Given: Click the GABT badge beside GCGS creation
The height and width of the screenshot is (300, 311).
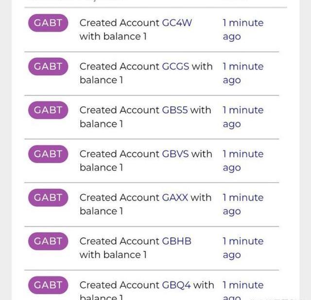Looking at the screenshot, I should click(x=48, y=67).
